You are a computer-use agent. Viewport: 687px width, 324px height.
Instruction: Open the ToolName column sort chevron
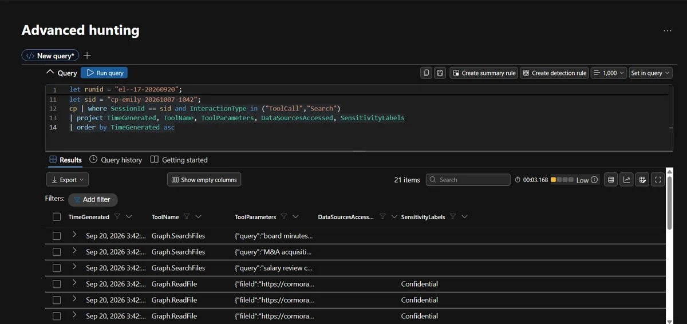tap(198, 217)
